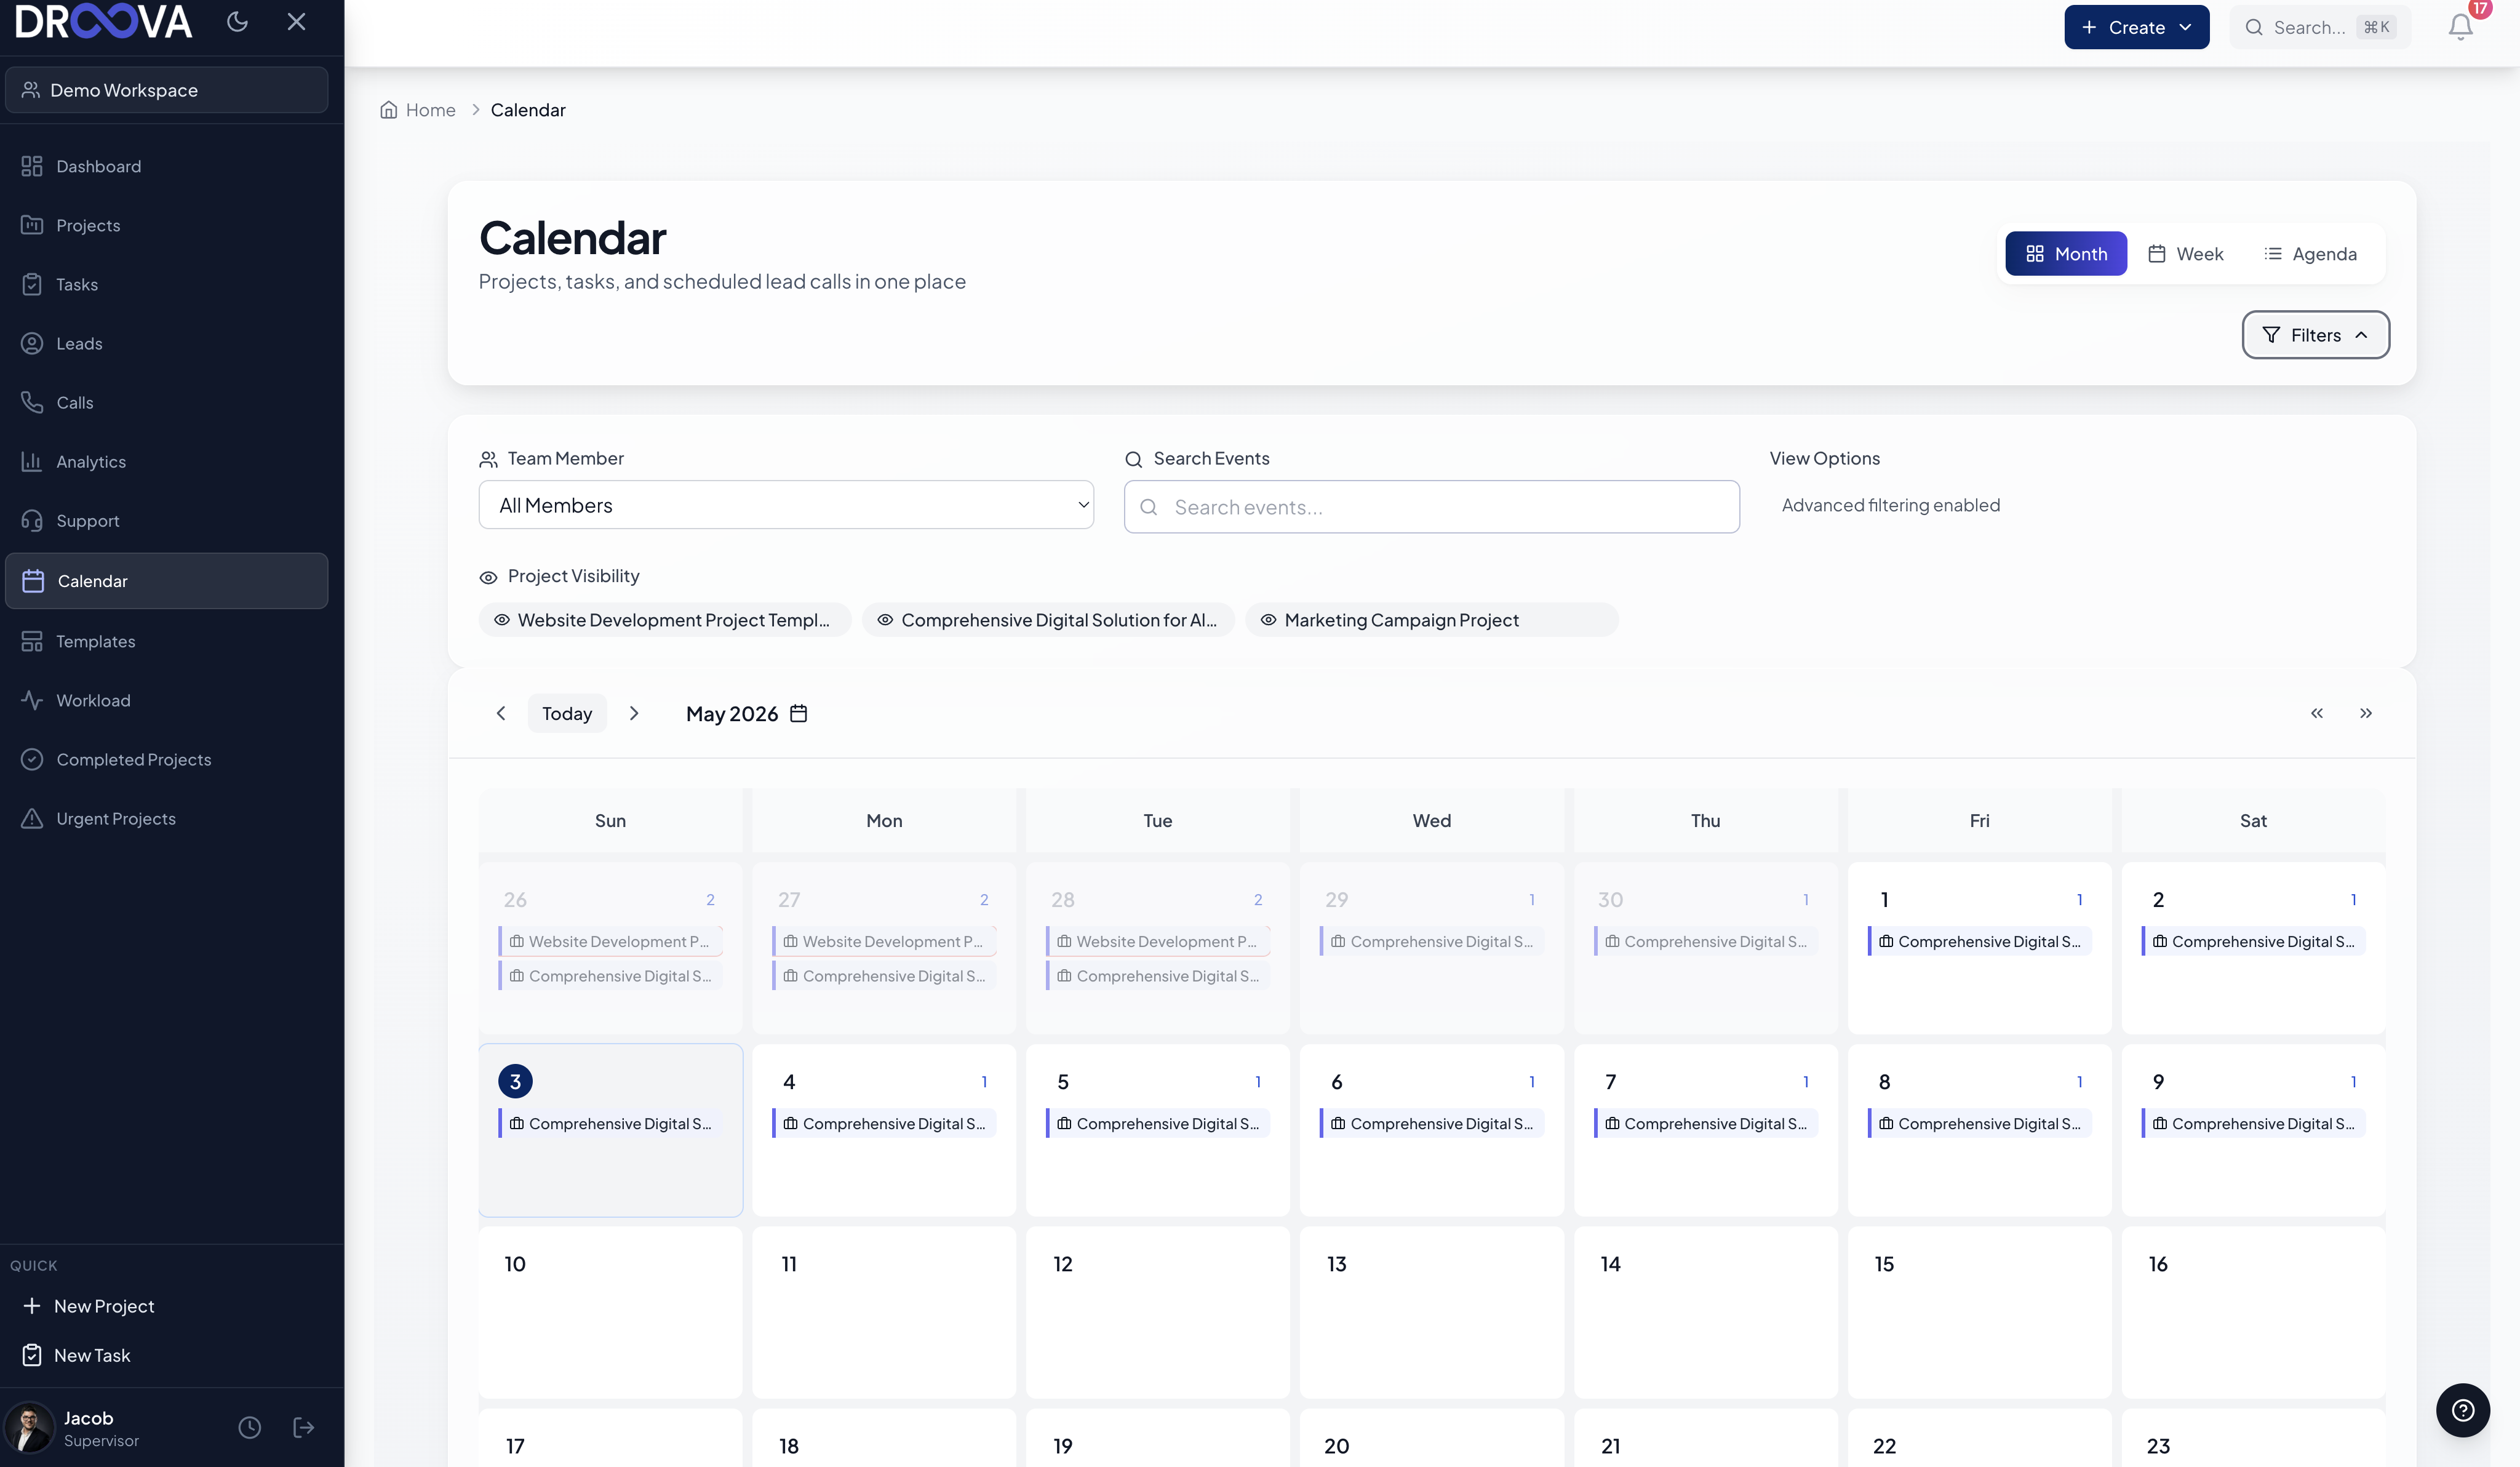Open help question mark button
The image size is (2520, 1467).
[x=2463, y=1410]
